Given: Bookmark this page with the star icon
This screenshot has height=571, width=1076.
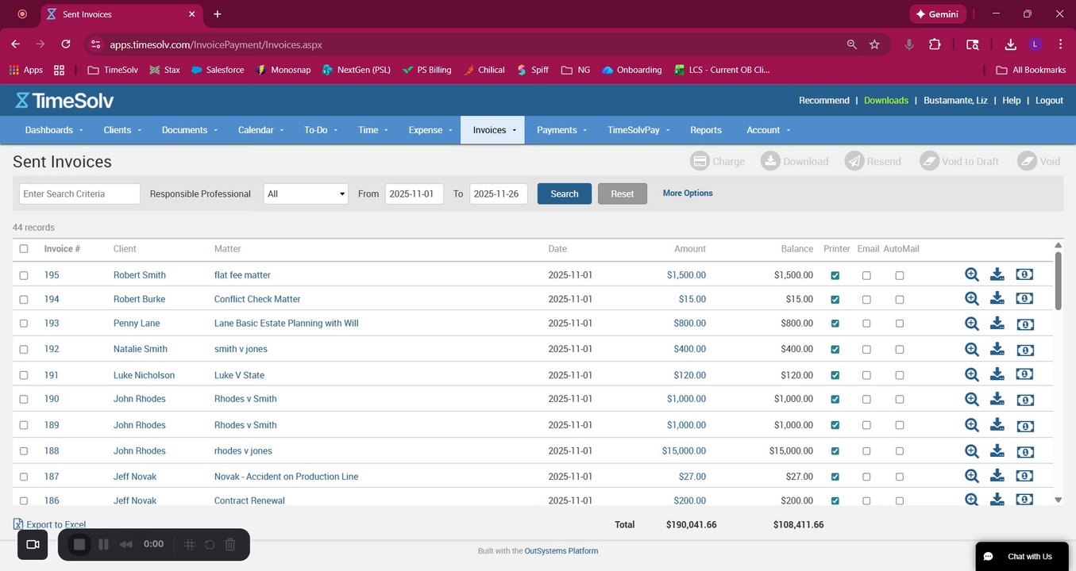Looking at the screenshot, I should click(x=874, y=44).
